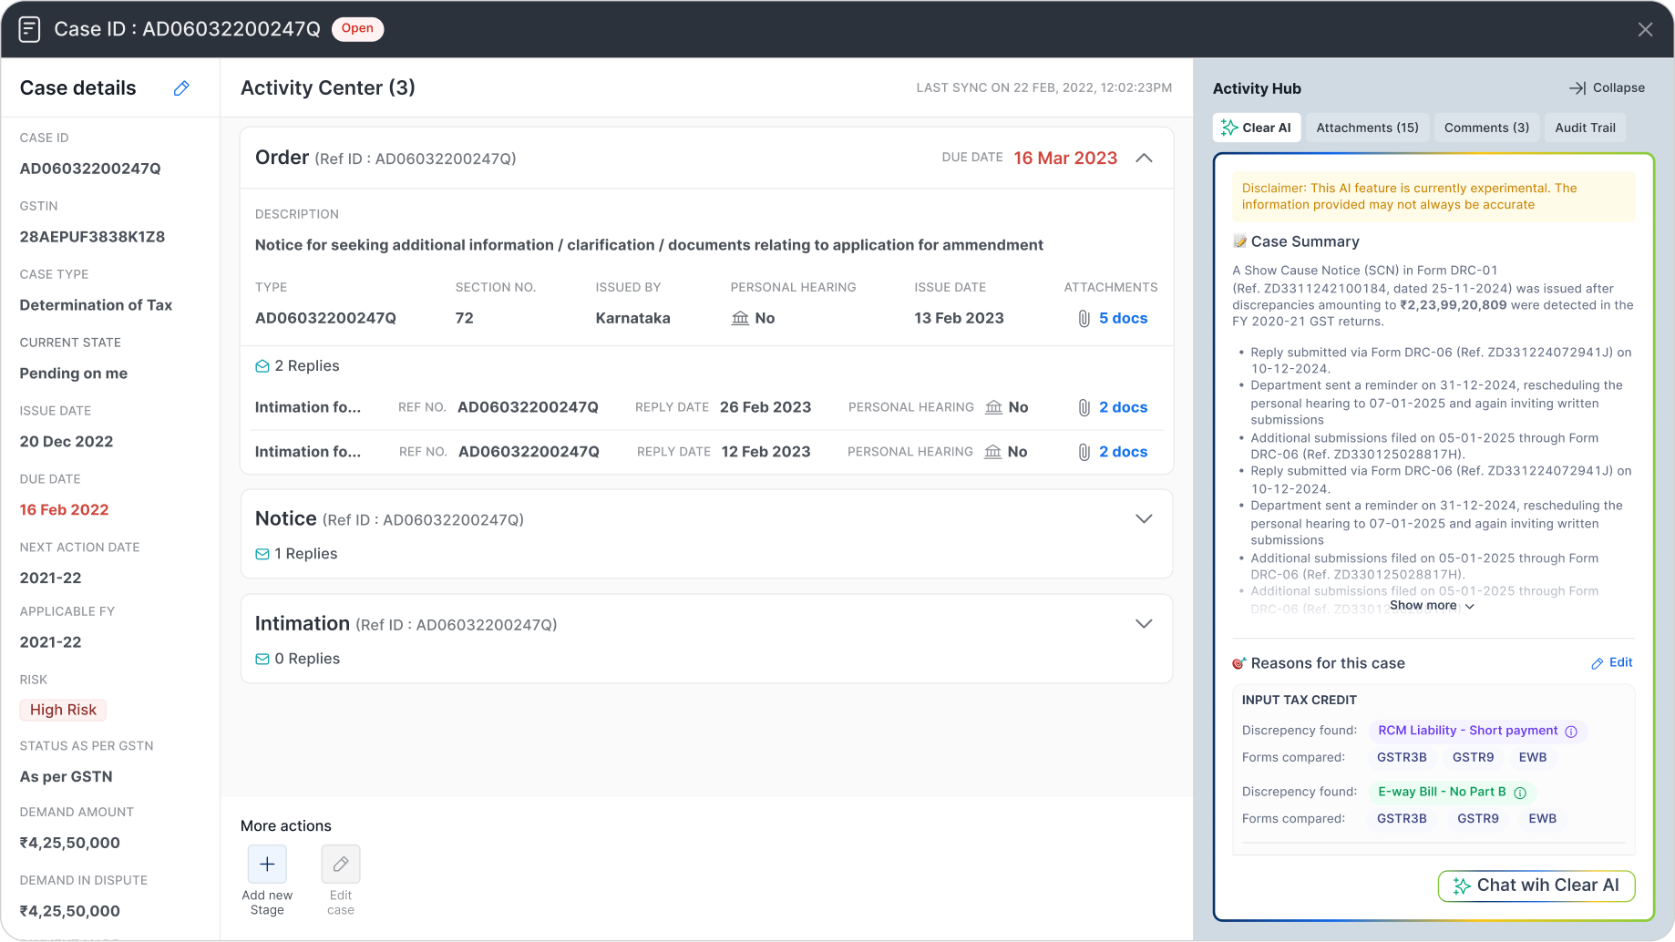Click the envelope icon next to 2 Replies
The width and height of the screenshot is (1675, 942).
pos(262,366)
